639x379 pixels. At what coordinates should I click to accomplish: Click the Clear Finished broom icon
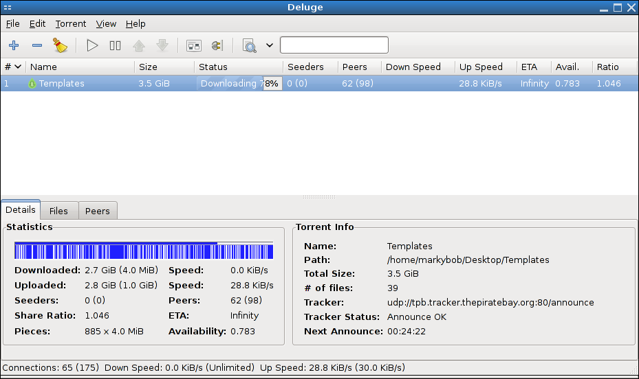coord(61,46)
